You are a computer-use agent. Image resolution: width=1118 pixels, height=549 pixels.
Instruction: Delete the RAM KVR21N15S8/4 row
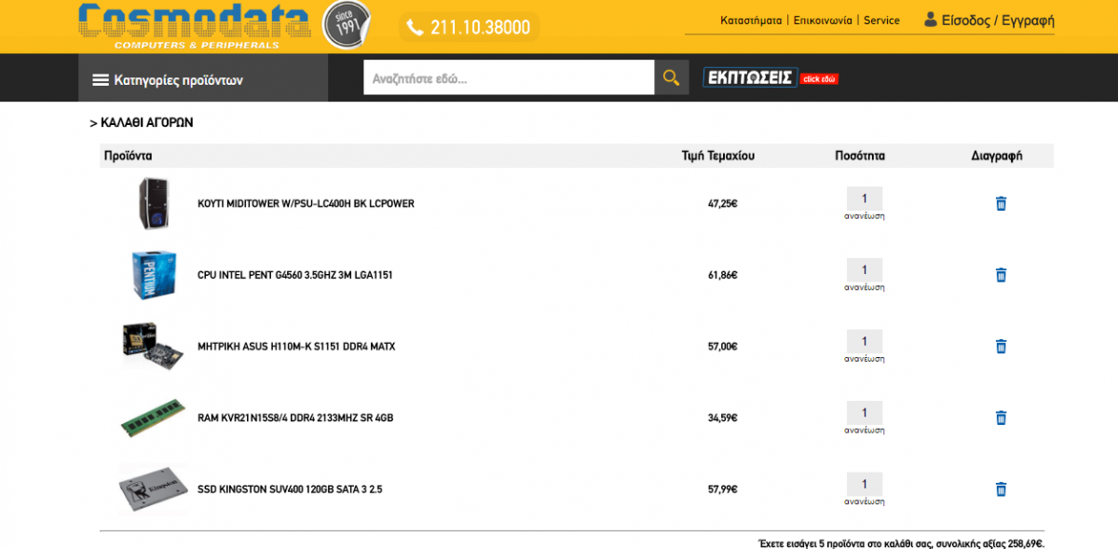(x=1001, y=418)
